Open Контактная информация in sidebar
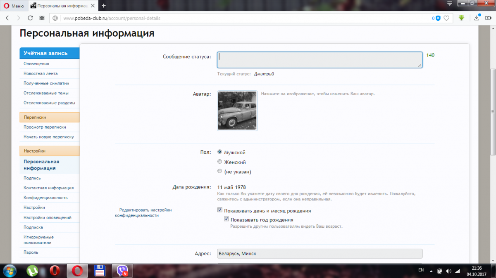This screenshot has width=496, height=278. click(x=49, y=188)
